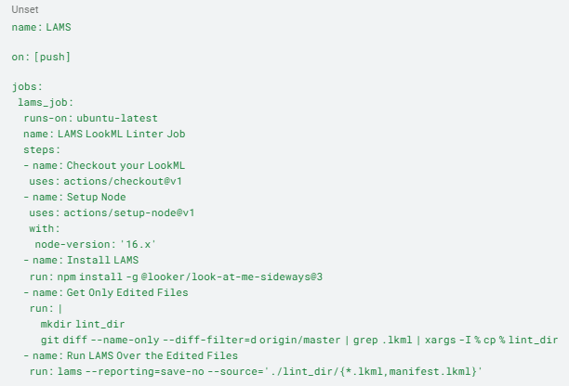Click the 'on: [push]' trigger line
The width and height of the screenshot is (569, 386).
click(41, 57)
